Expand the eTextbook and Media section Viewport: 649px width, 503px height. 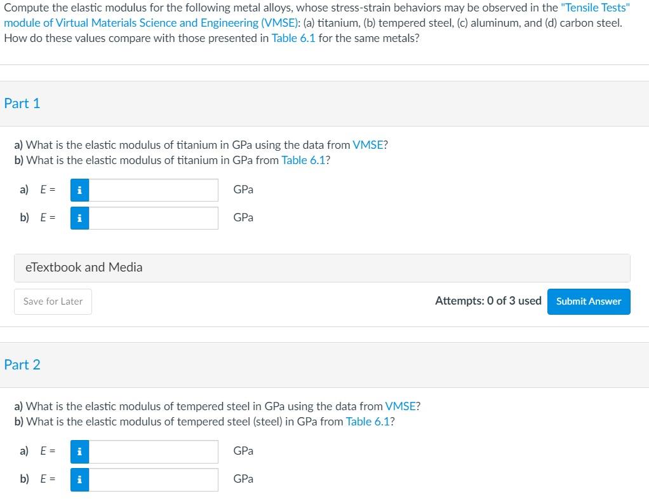coord(322,268)
